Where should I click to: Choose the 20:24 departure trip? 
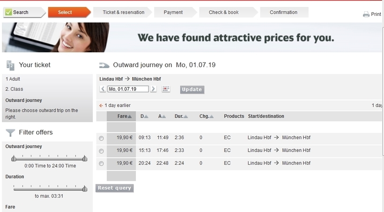pyautogui.click(x=101, y=163)
